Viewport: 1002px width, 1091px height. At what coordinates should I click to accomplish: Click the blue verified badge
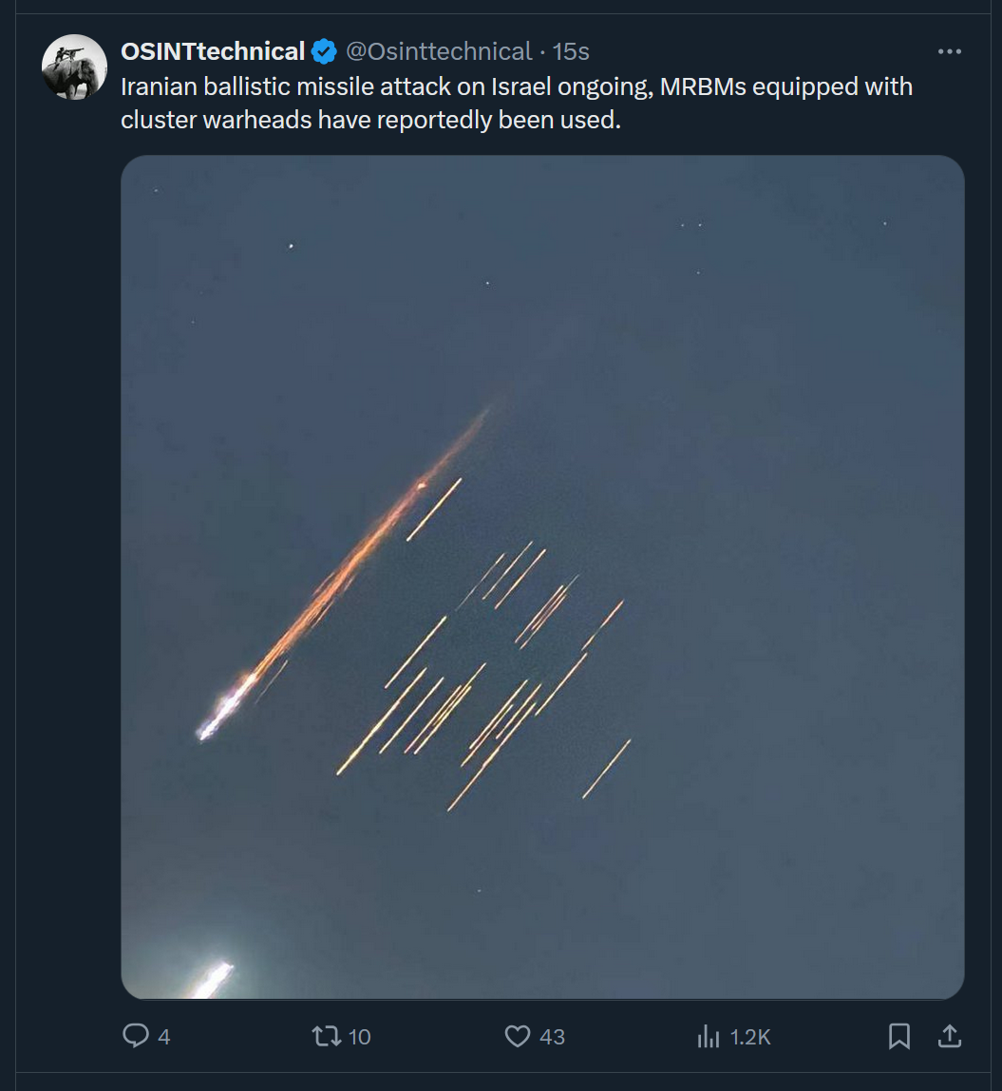coord(324,51)
